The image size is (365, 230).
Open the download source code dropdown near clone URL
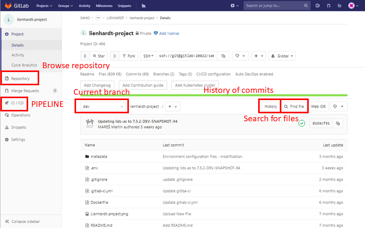point(240,56)
